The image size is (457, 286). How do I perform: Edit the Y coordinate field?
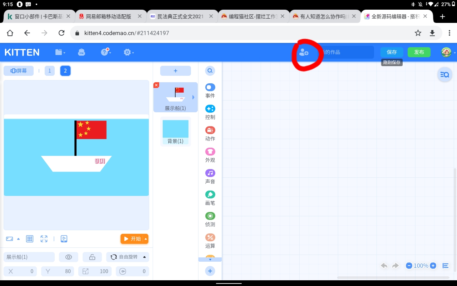pos(58,271)
